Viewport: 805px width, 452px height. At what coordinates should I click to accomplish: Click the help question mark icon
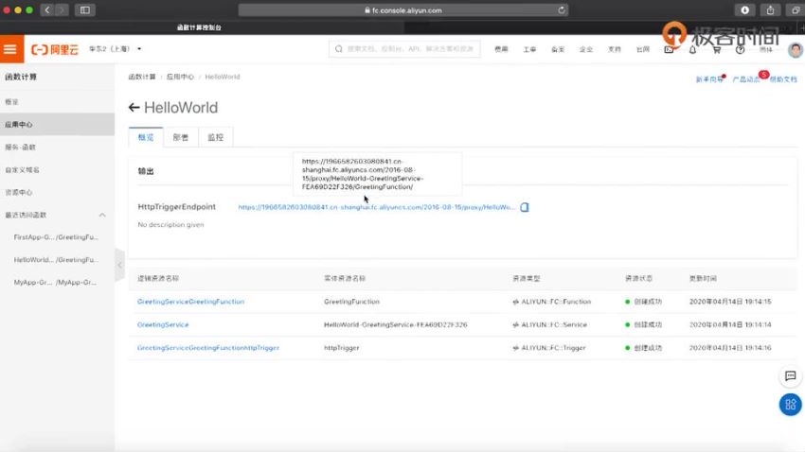click(740, 50)
